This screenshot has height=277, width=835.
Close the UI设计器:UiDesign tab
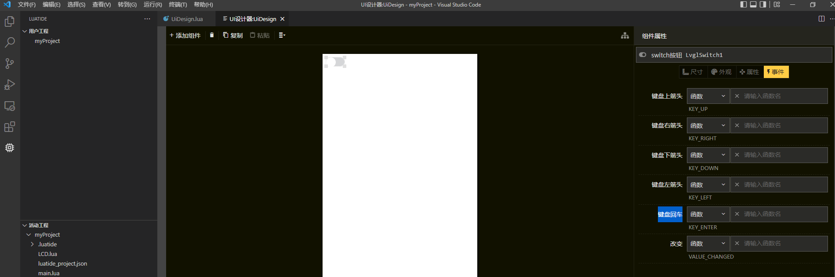(x=283, y=19)
